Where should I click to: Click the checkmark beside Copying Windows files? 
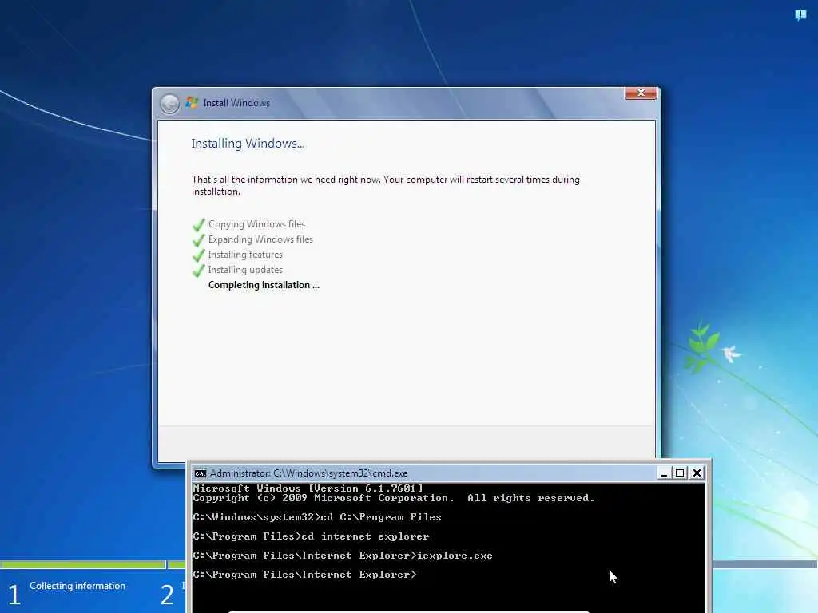[x=199, y=225]
